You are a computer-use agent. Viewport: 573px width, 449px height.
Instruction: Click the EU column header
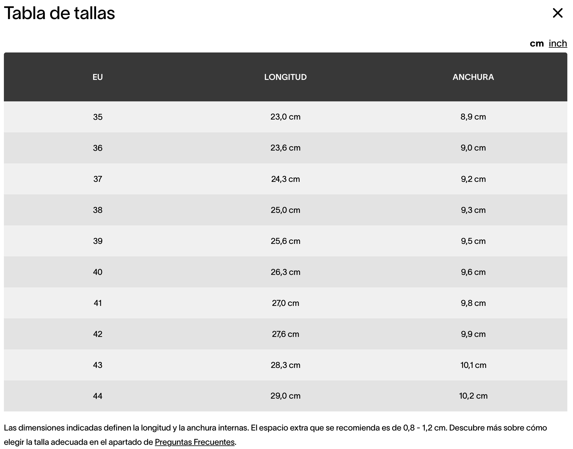click(x=98, y=77)
